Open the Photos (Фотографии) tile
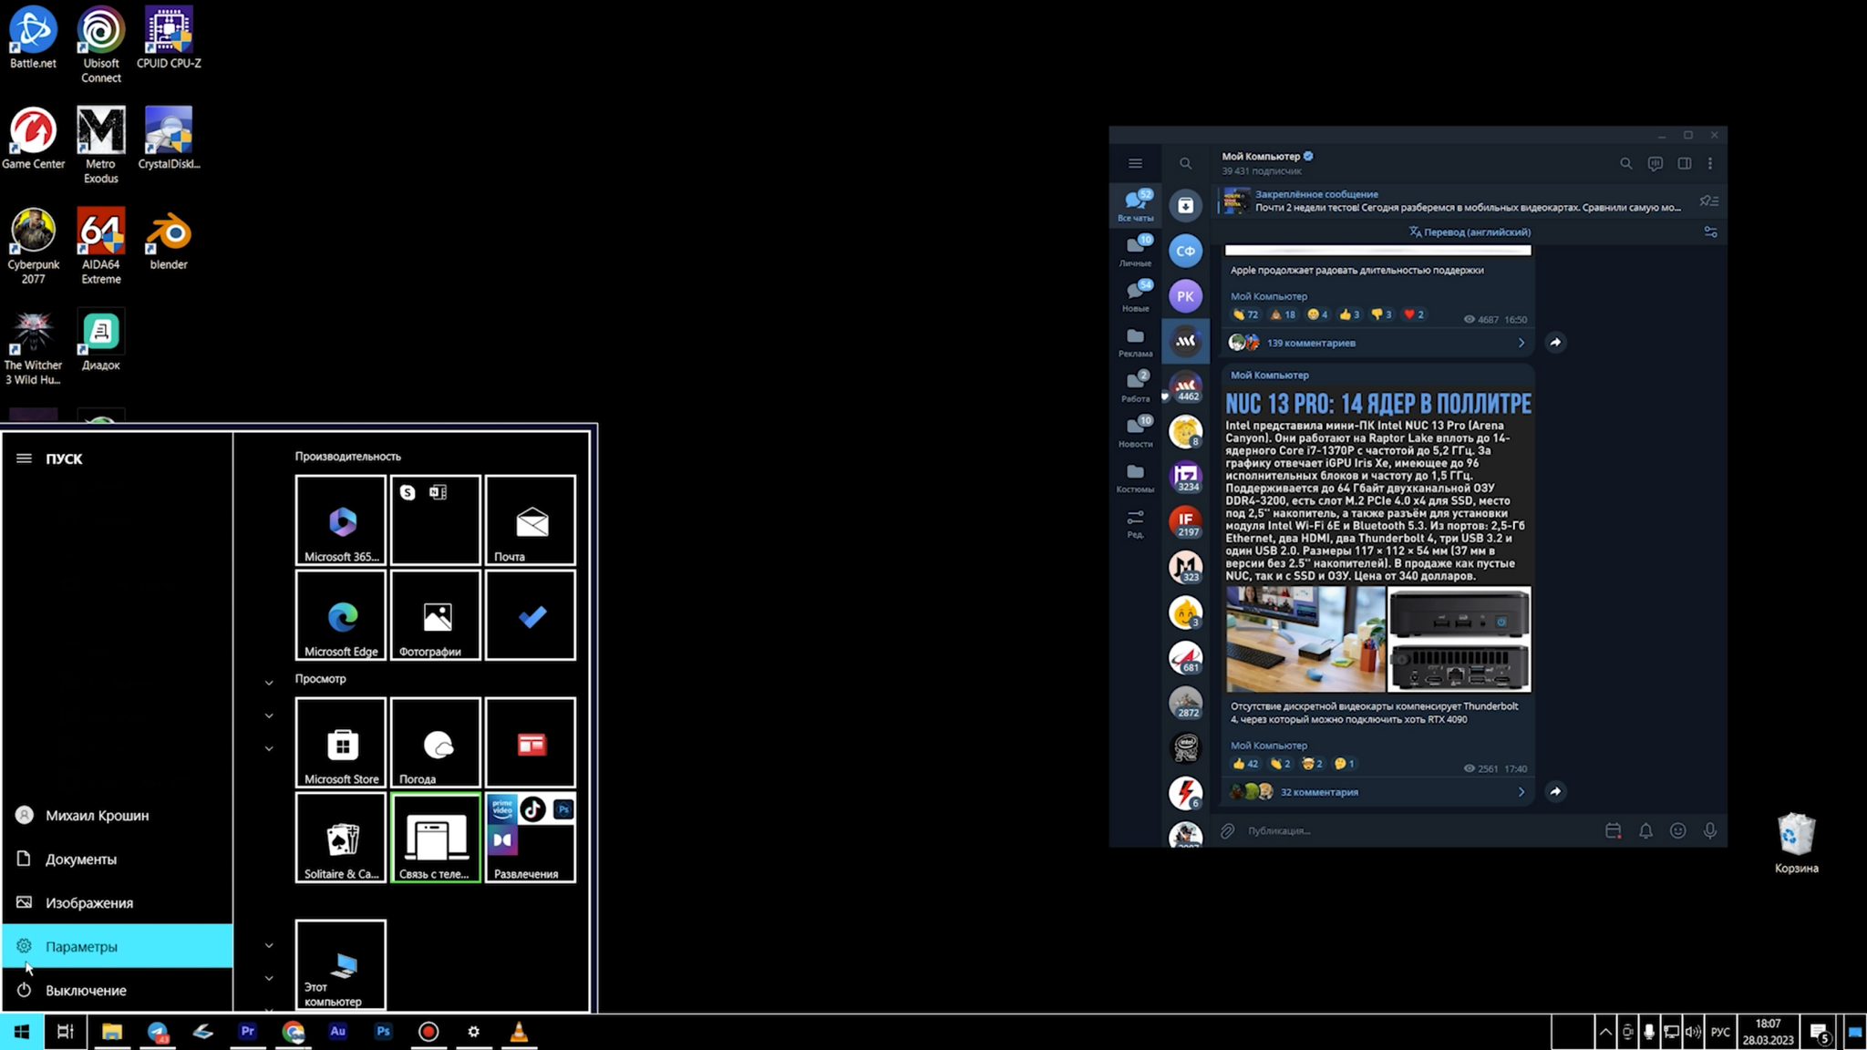 coord(436,615)
